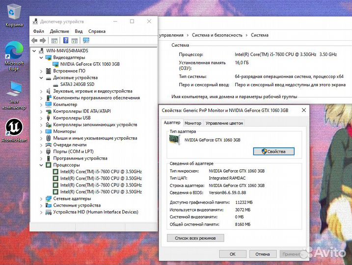Click the Свойства button with shield
352x265 pixels.
tap(273, 152)
